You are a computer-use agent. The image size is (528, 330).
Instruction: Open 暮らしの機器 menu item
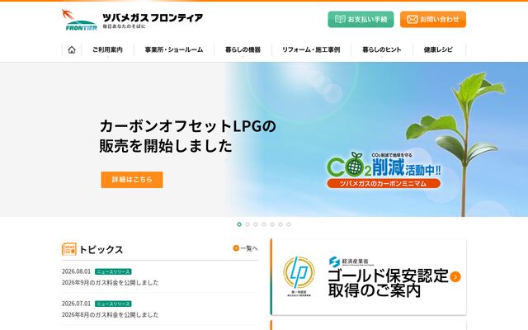243,49
